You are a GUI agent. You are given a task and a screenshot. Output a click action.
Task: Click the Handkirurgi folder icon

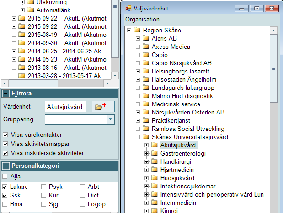(155, 161)
